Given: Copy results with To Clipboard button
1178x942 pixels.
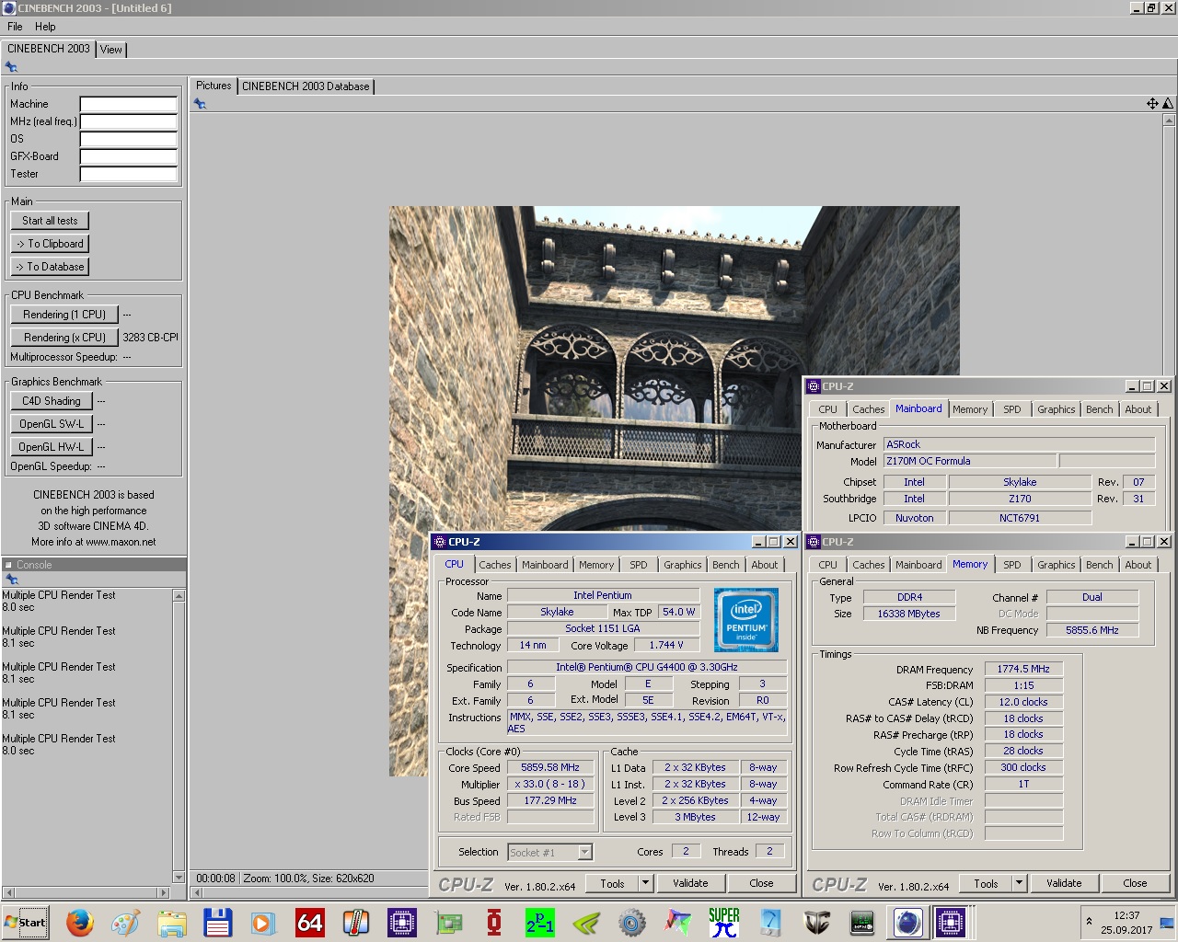Looking at the screenshot, I should coord(51,244).
